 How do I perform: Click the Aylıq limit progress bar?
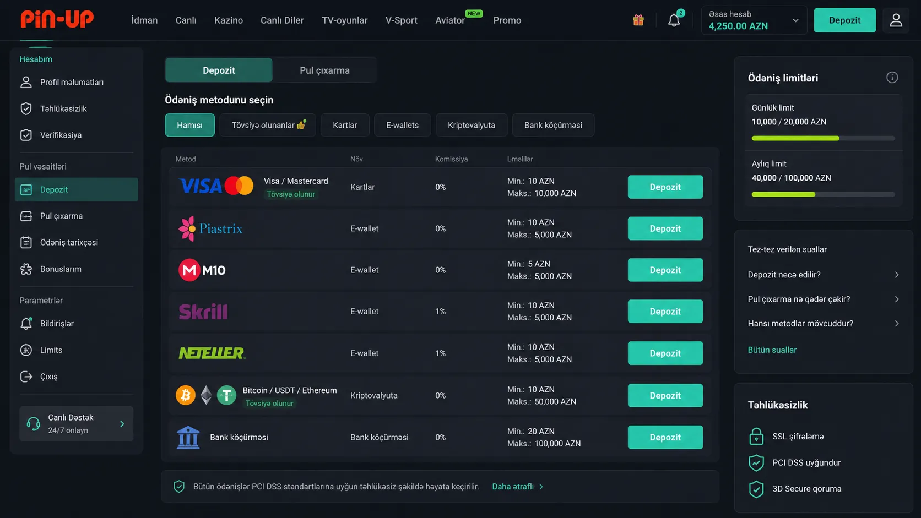point(824,194)
